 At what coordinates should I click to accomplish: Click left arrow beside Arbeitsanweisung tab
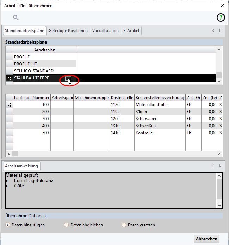(x=213, y=166)
